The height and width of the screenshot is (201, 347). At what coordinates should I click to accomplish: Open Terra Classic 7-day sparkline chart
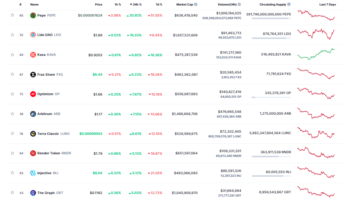tap(316, 133)
